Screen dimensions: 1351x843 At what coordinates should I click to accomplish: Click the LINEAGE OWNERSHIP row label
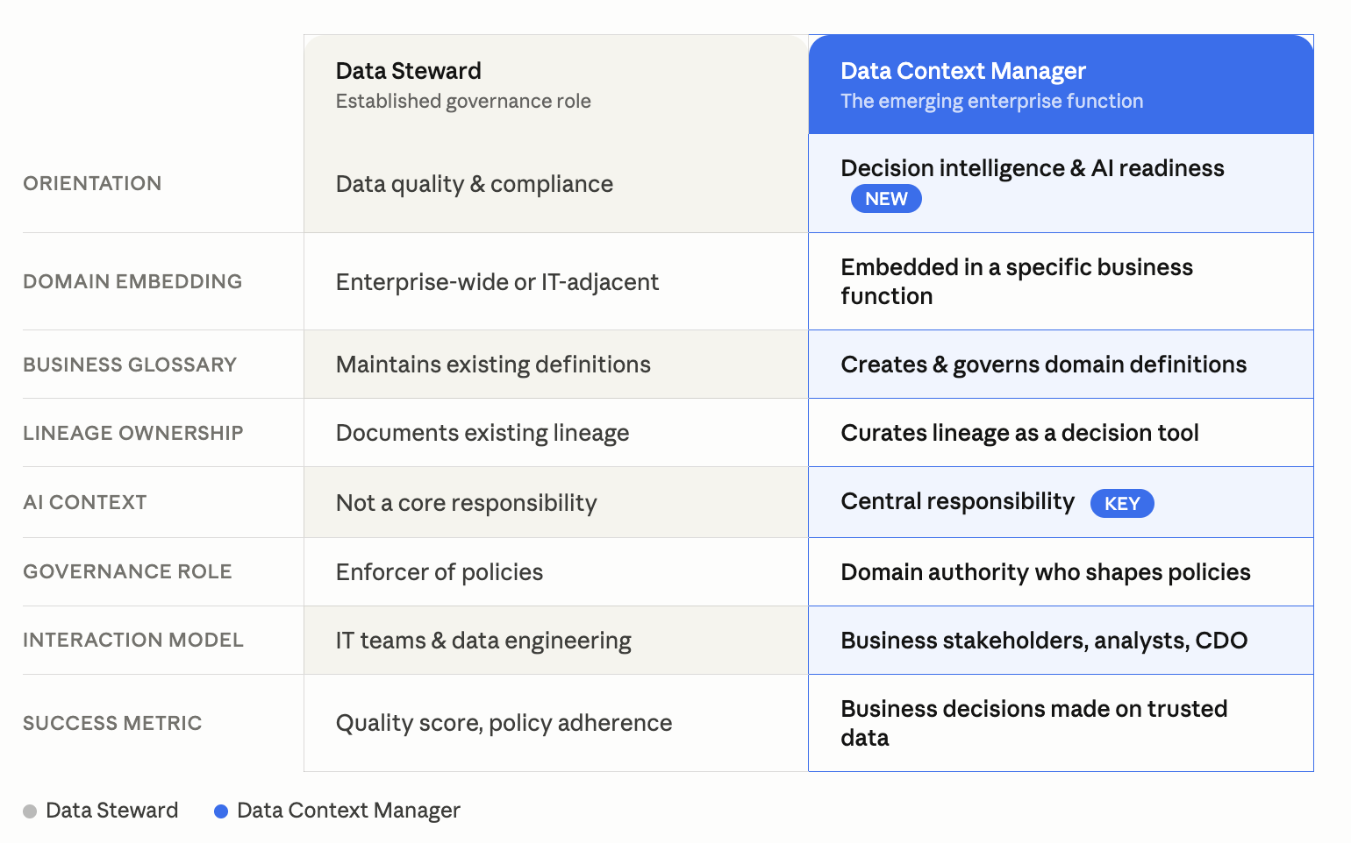point(133,434)
